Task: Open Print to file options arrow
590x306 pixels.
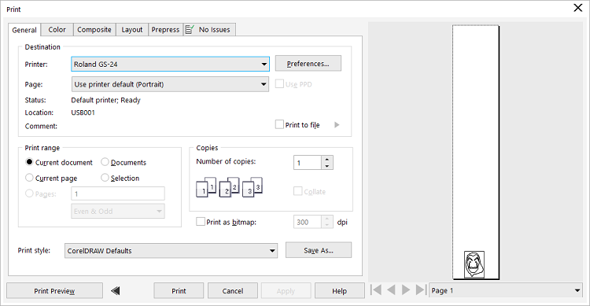Action: (337, 124)
